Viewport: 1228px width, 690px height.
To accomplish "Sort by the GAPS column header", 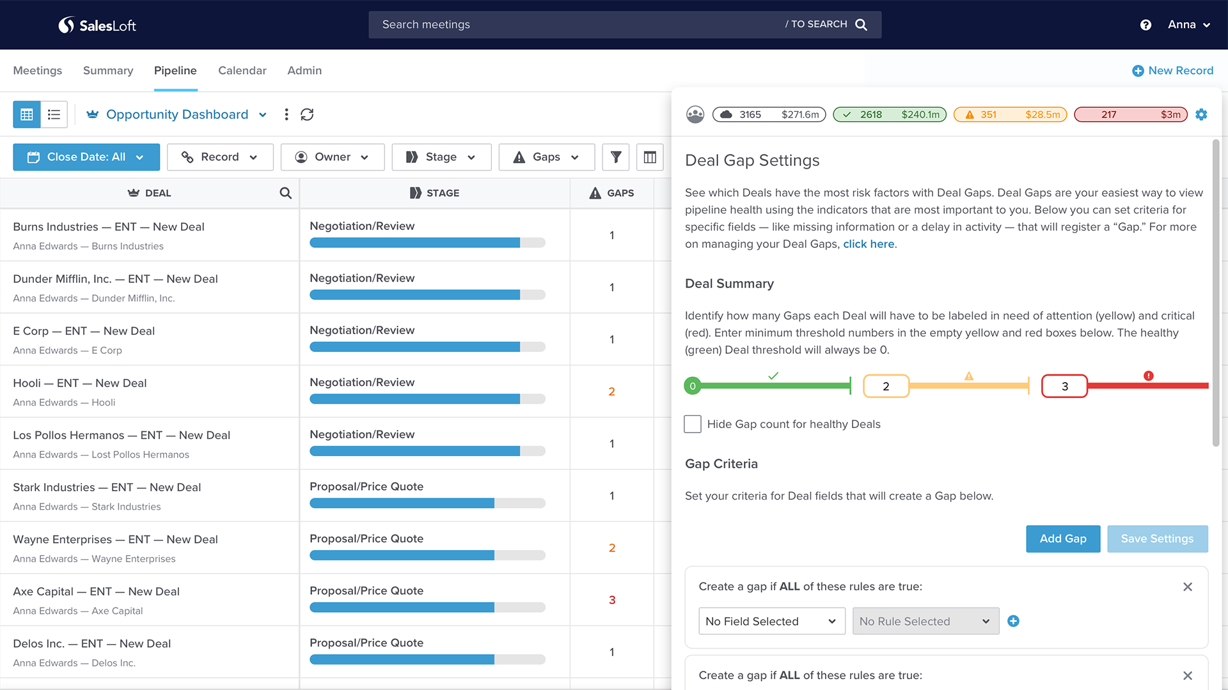I will pyautogui.click(x=611, y=193).
